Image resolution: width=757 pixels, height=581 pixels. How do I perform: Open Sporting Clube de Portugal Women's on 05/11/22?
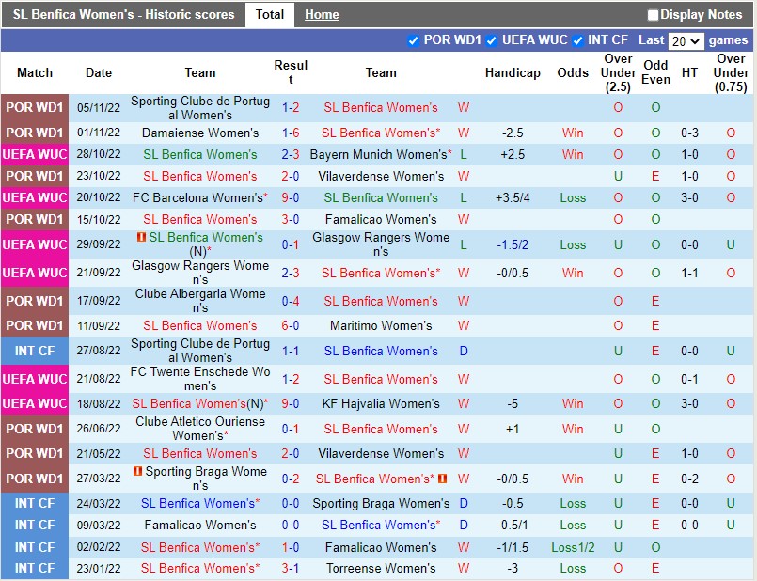[x=200, y=108]
